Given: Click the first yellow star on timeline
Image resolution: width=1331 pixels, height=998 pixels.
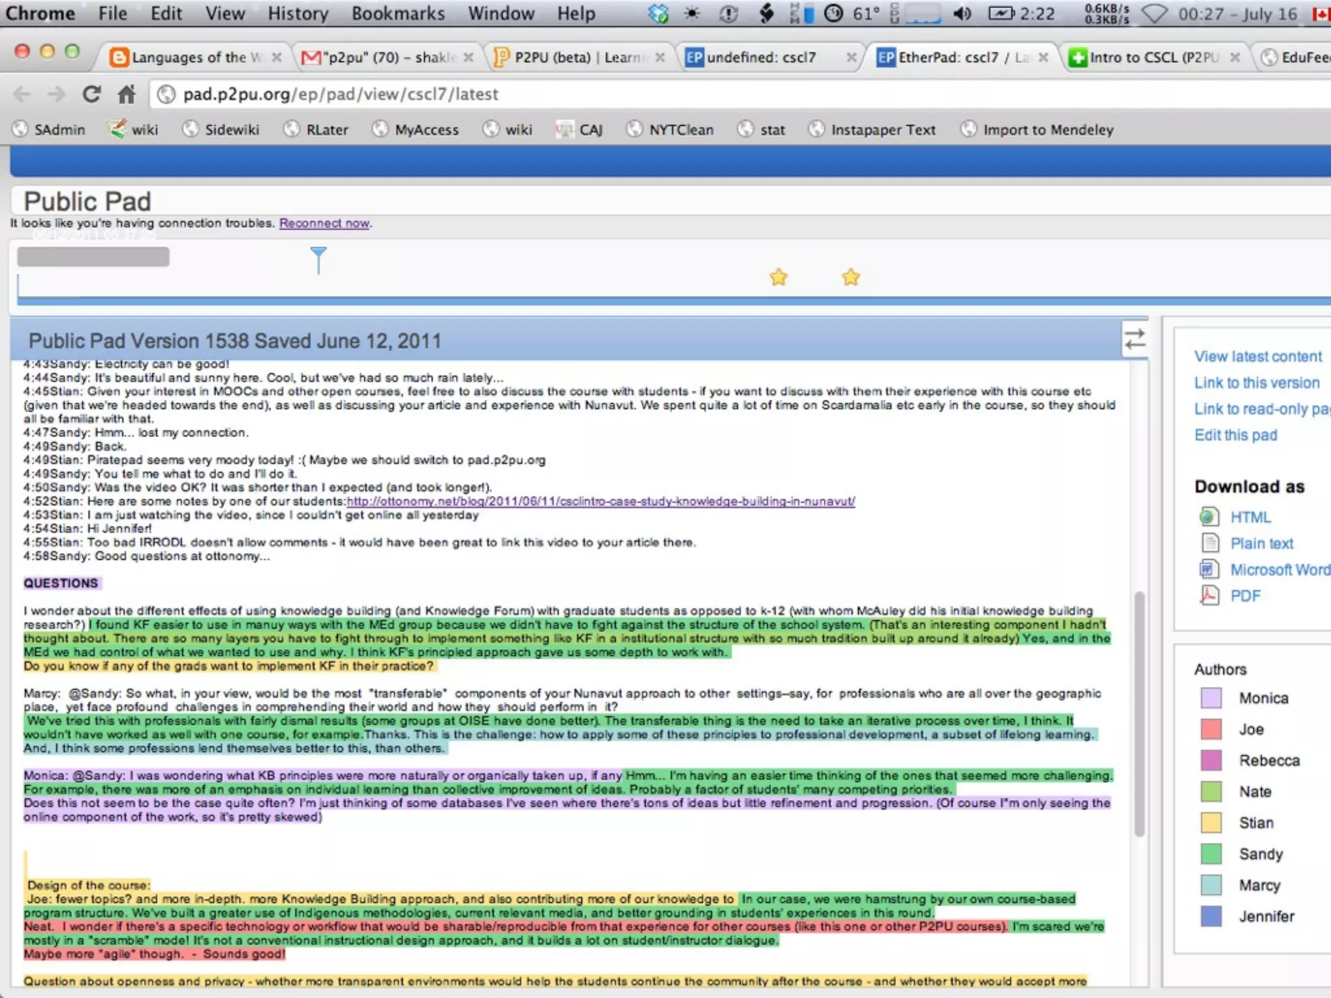Looking at the screenshot, I should 779,277.
